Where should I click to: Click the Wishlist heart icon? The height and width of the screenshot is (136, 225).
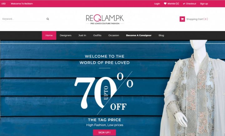click(165, 3)
